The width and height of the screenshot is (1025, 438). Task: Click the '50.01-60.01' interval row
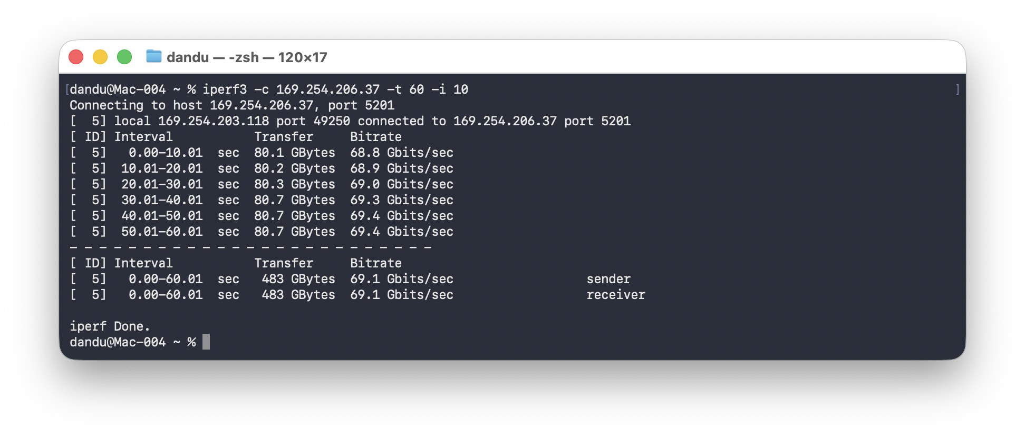pyautogui.click(x=162, y=232)
